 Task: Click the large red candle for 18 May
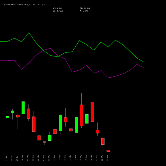click(82, 115)
